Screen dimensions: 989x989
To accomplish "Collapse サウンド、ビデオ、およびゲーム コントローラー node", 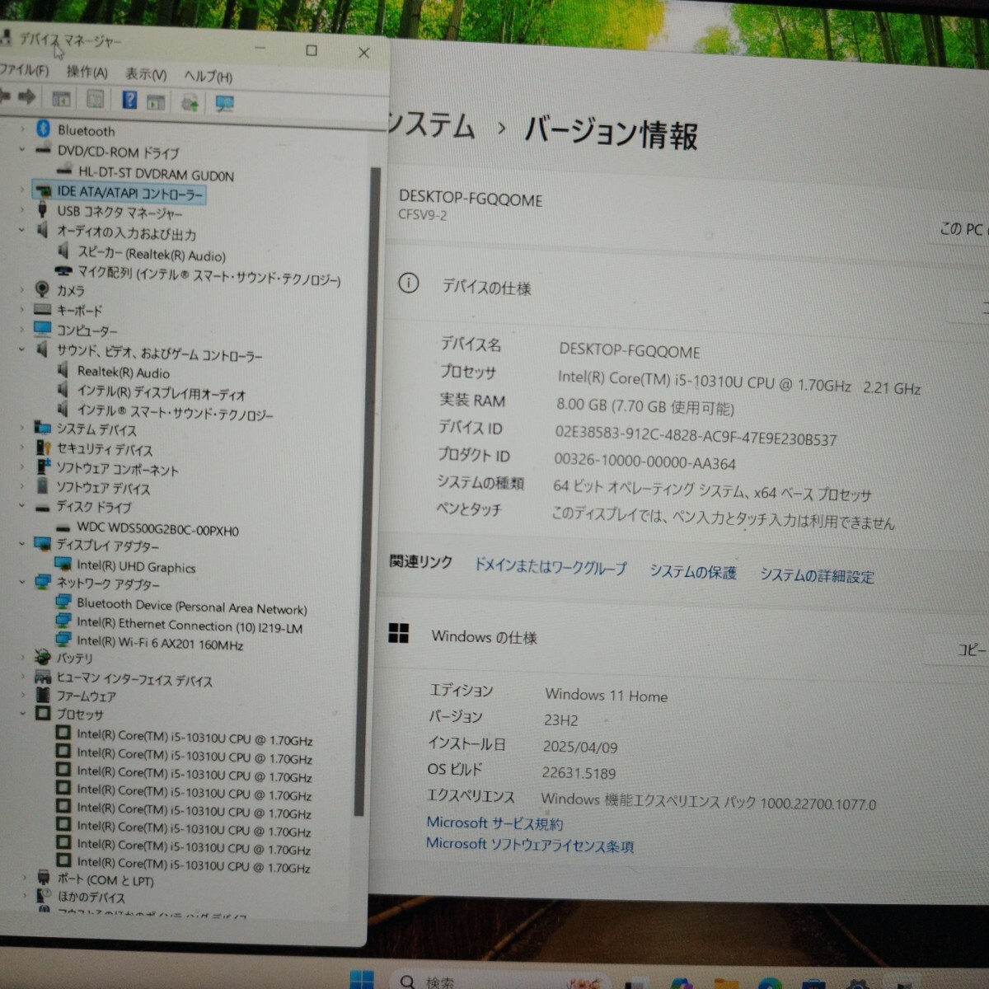I will (x=22, y=349).
